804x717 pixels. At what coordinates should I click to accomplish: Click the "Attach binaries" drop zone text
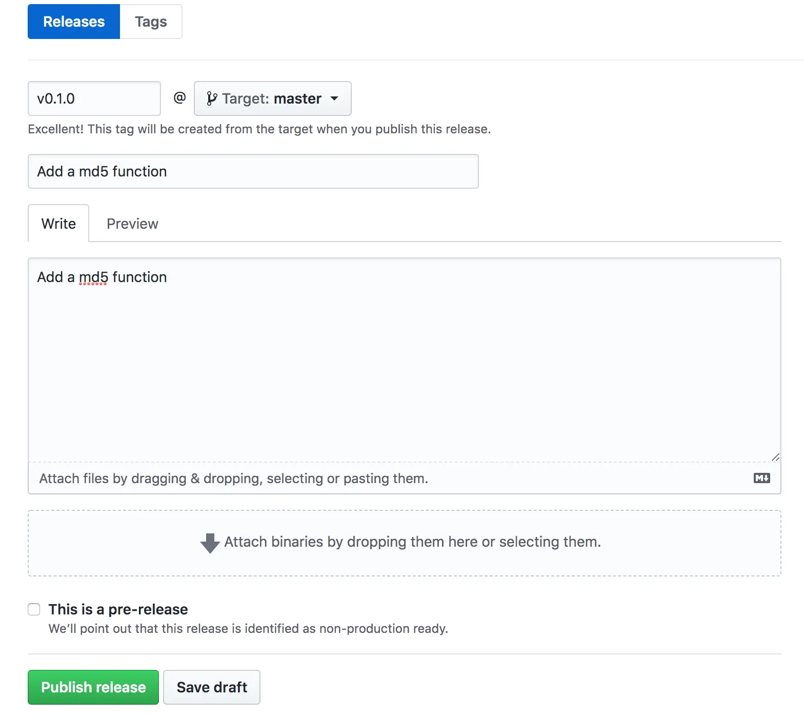coord(412,542)
